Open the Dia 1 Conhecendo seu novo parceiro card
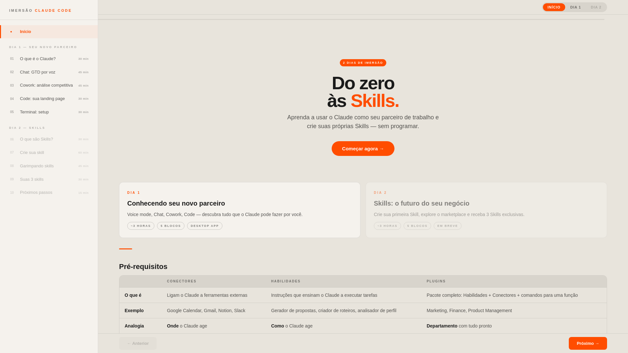 tap(239, 210)
